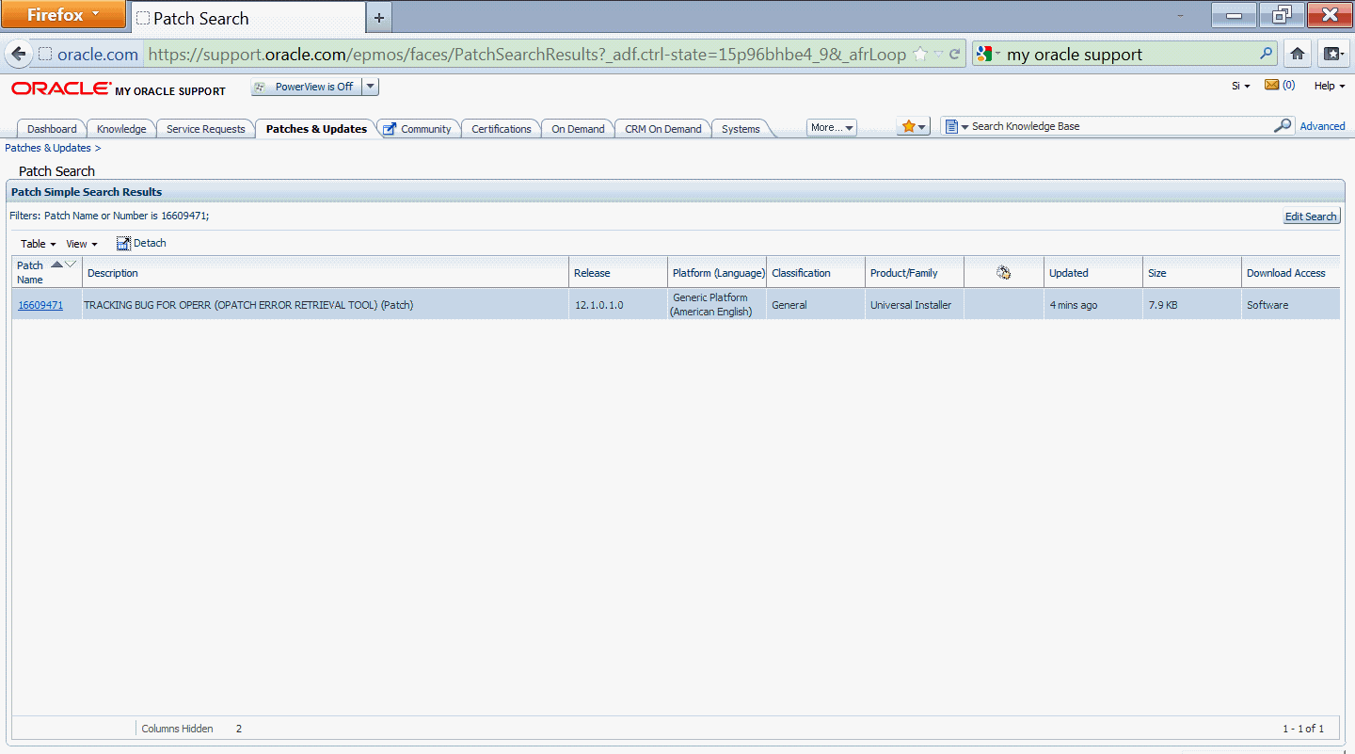1355x754 pixels.
Task: Sort Patch Name descending
Action: coord(71,265)
